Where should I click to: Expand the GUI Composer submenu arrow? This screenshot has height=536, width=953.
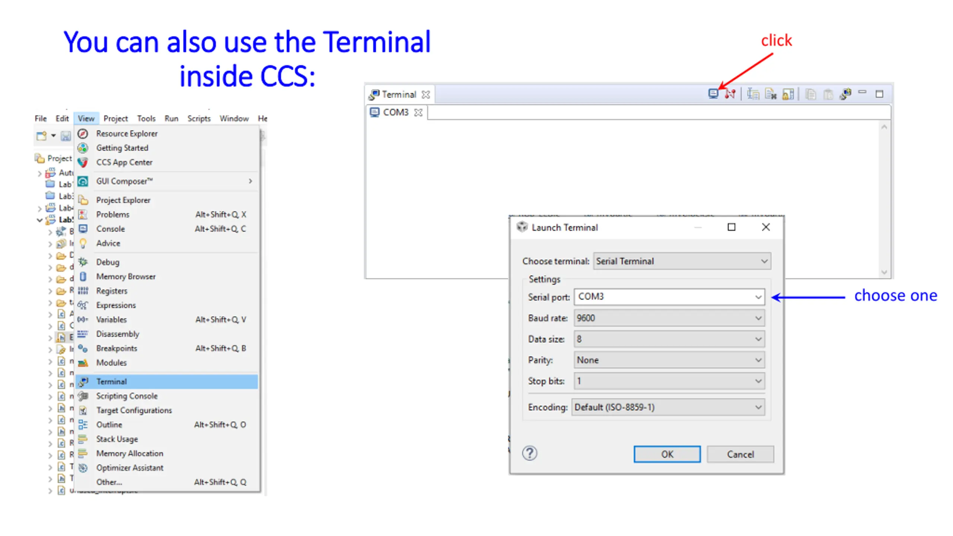tap(251, 181)
